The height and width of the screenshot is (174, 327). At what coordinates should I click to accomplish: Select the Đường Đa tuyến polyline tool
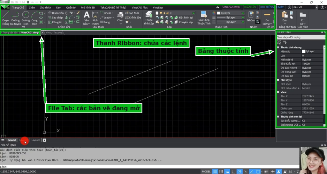[x=15, y=18]
